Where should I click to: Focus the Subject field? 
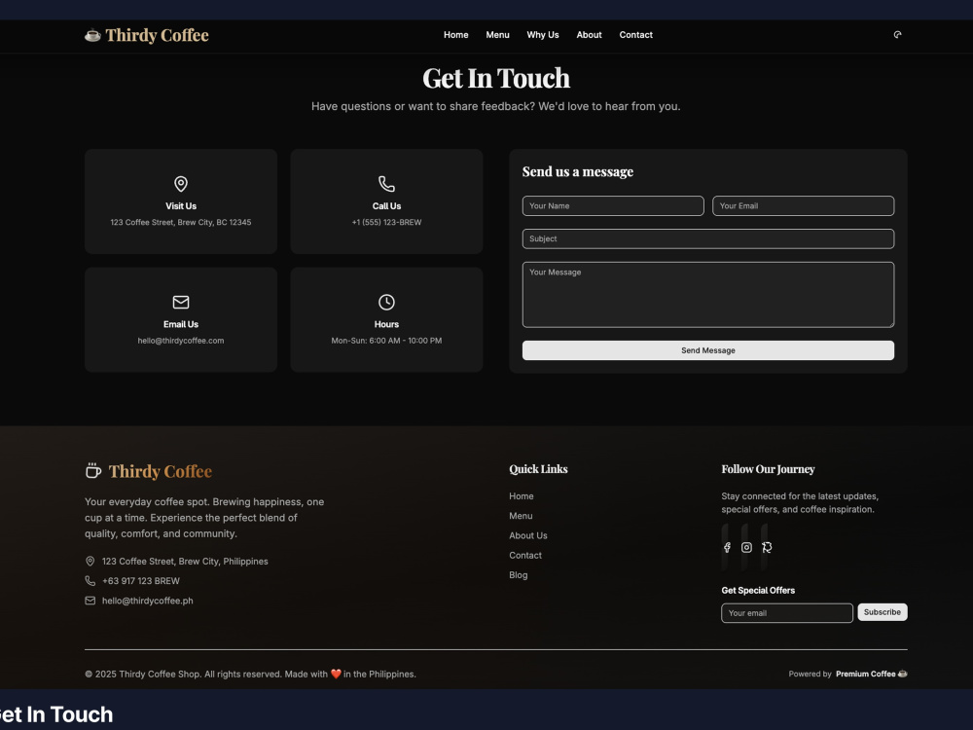point(708,239)
